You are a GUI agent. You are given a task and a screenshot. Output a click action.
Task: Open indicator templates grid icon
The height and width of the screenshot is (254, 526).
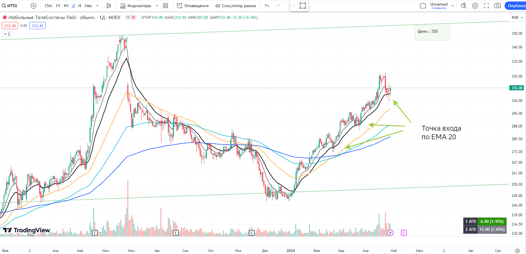pos(166,6)
